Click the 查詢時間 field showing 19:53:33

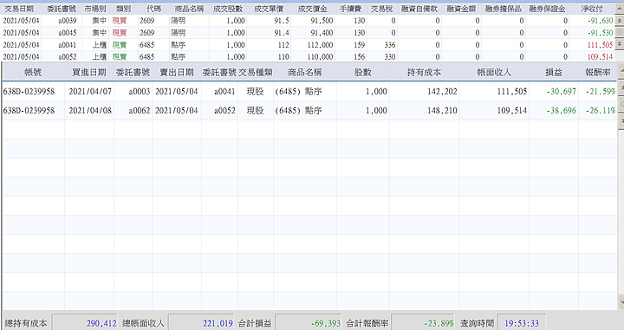coord(522,323)
